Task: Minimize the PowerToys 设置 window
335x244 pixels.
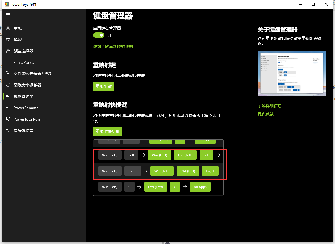Action: pos(300,4)
